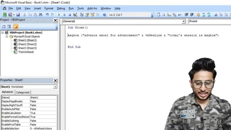Open the Debug menu

coord(61,8)
